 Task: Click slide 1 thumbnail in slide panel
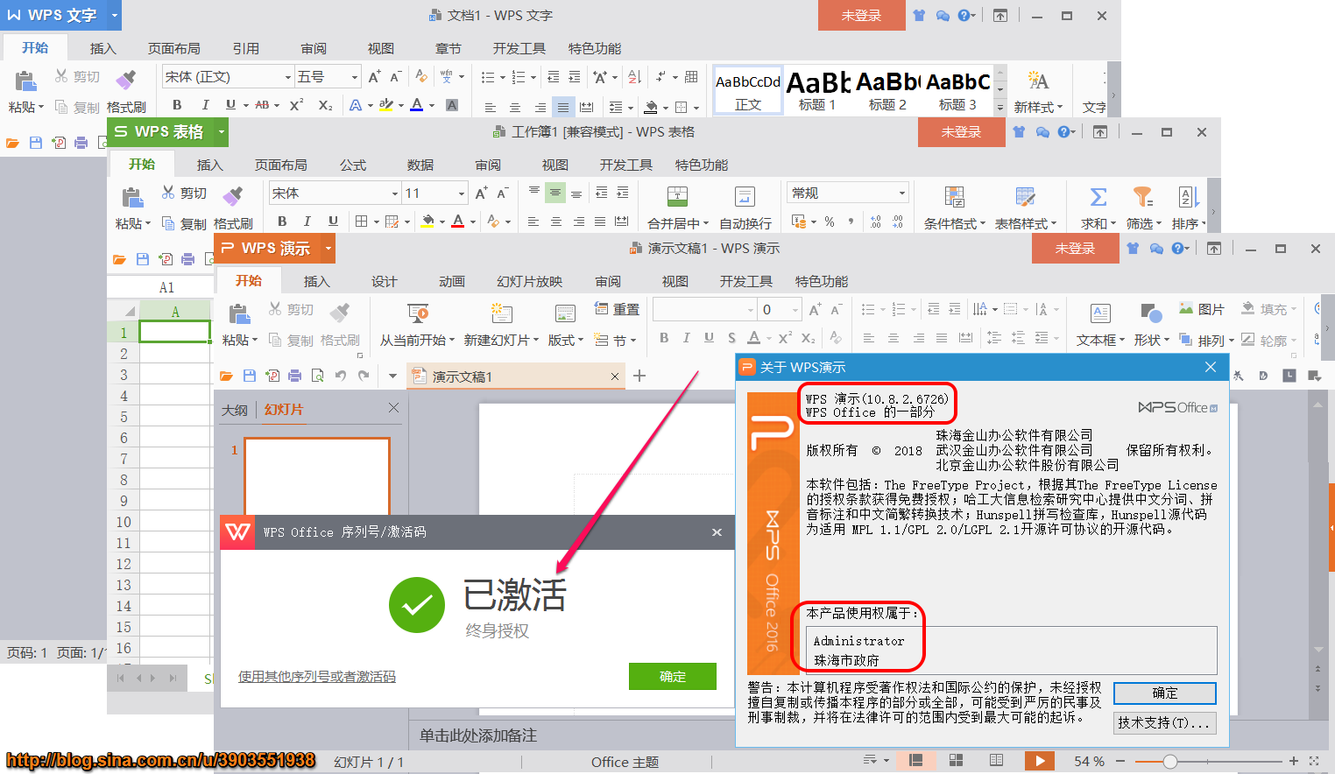coord(316,475)
